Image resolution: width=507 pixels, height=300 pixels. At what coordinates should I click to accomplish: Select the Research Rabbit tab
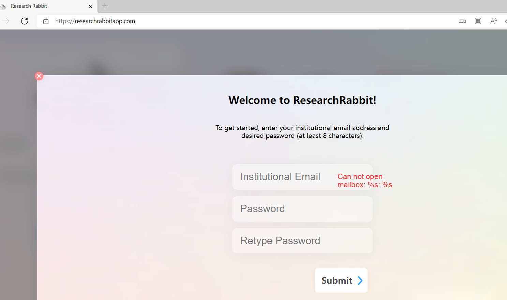pos(48,6)
